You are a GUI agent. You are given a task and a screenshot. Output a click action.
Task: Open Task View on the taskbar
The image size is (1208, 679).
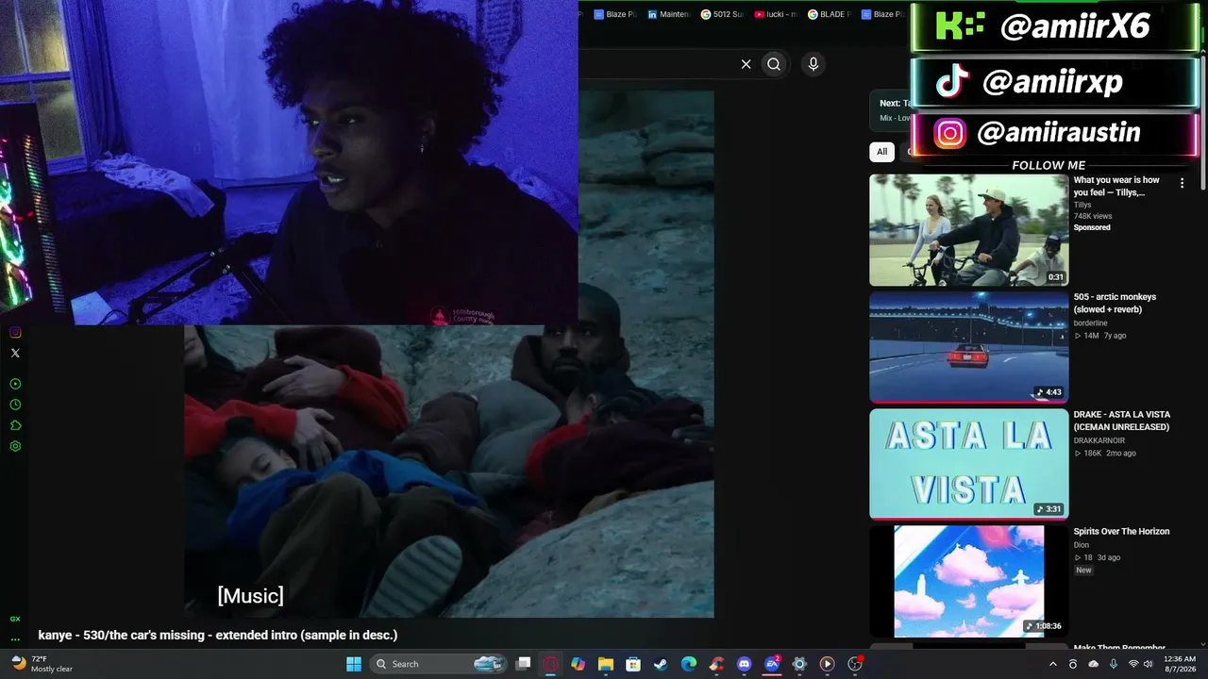point(524,664)
